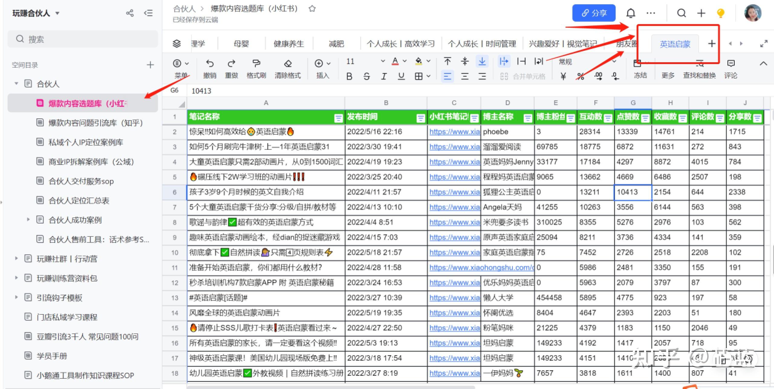Viewport: 774px width, 389px height.
Task: Click the notification bell icon
Action: point(630,13)
